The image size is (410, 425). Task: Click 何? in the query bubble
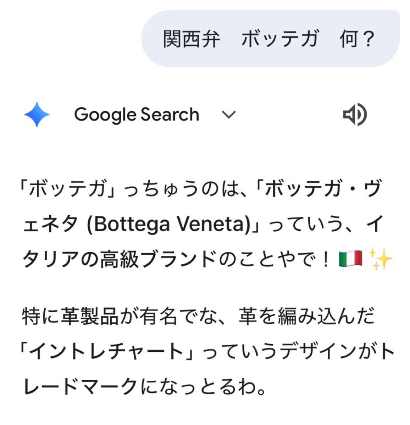click(x=357, y=39)
